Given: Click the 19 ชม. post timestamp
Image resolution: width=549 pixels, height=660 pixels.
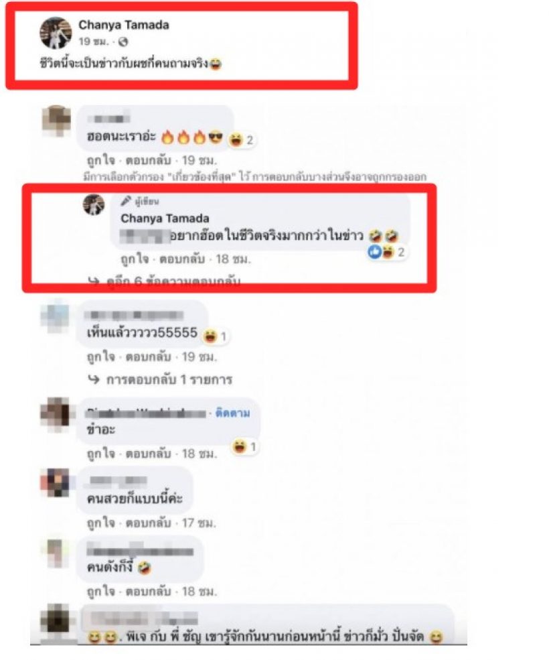Looking at the screenshot, I should coord(93,42).
